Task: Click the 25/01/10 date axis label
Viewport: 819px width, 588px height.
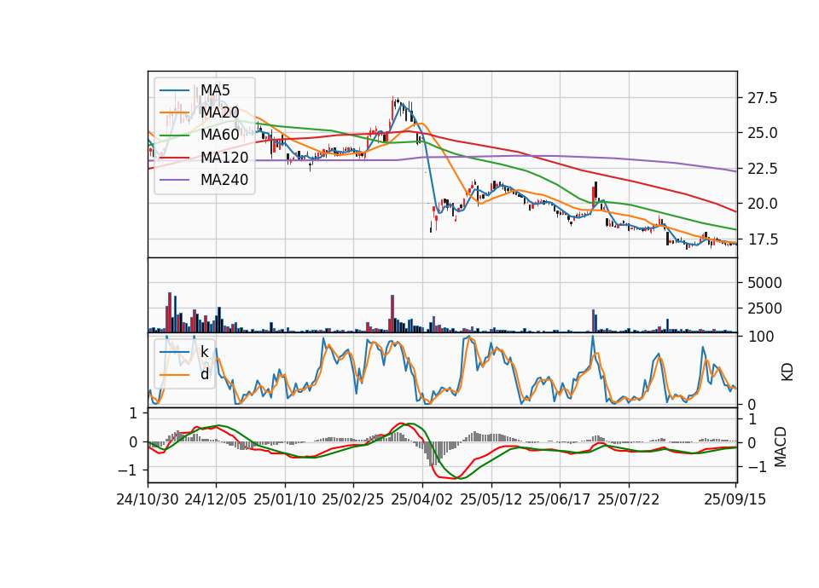Action: click(285, 499)
